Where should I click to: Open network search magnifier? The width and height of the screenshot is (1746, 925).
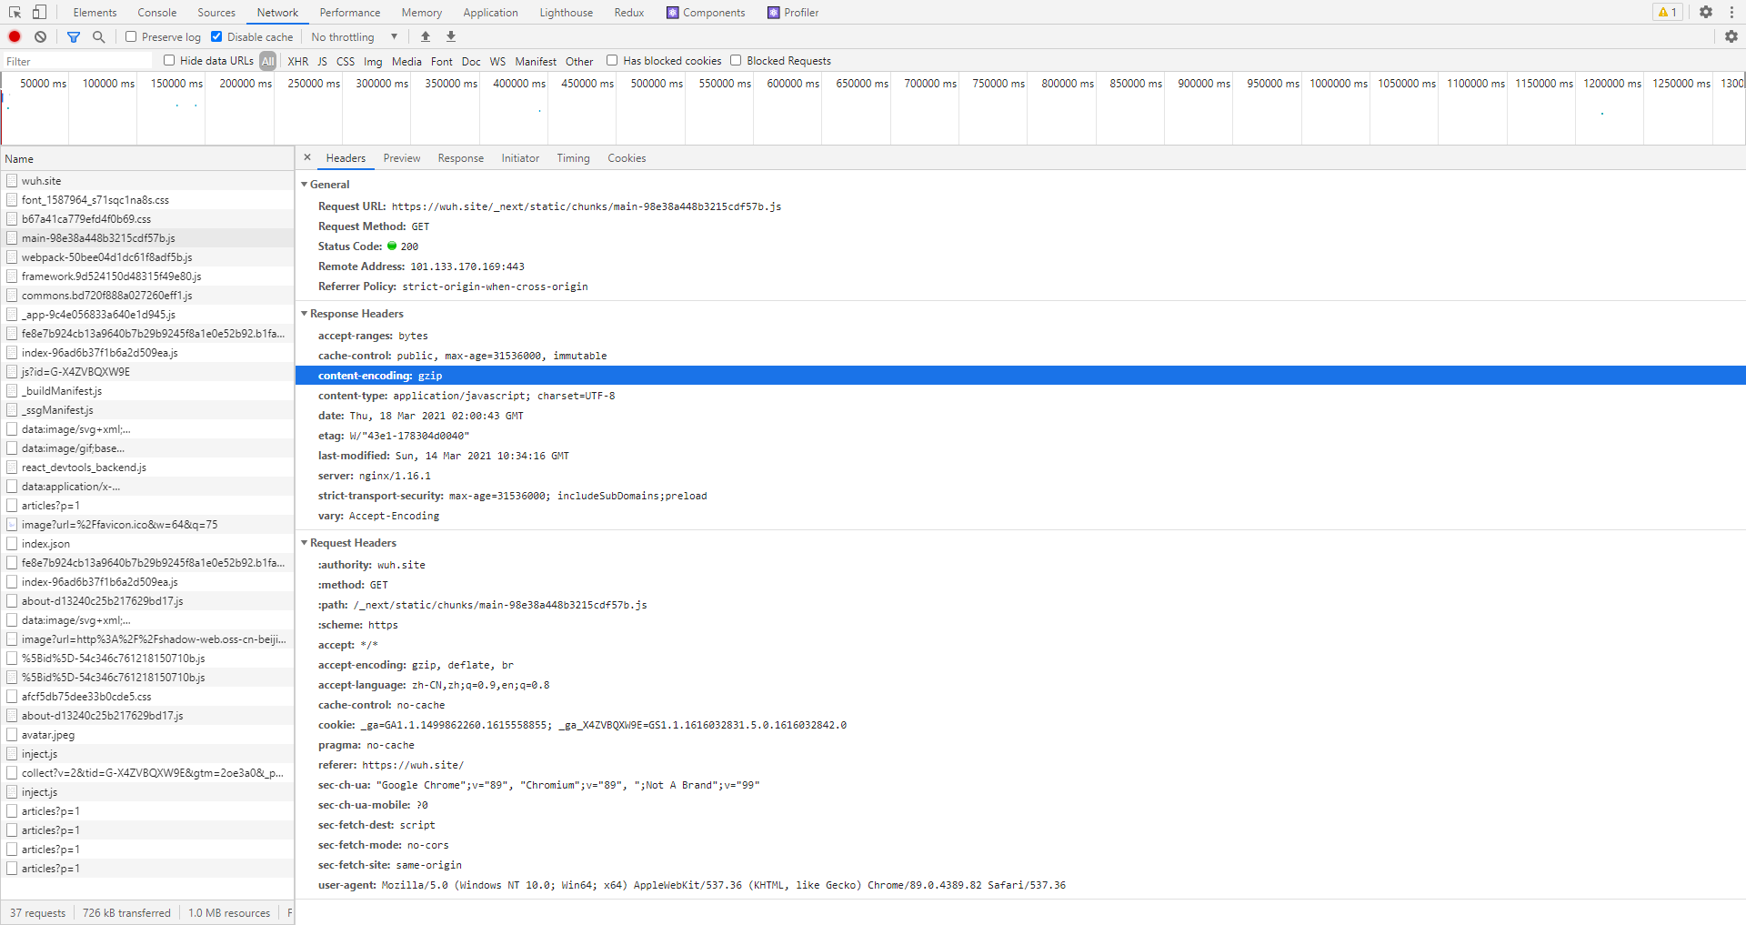click(x=99, y=36)
